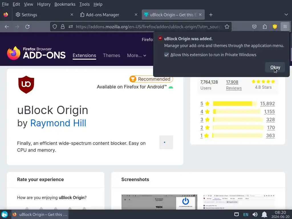Open the first screenshot thumbnail
292x219 pixels.
click(x=159, y=202)
